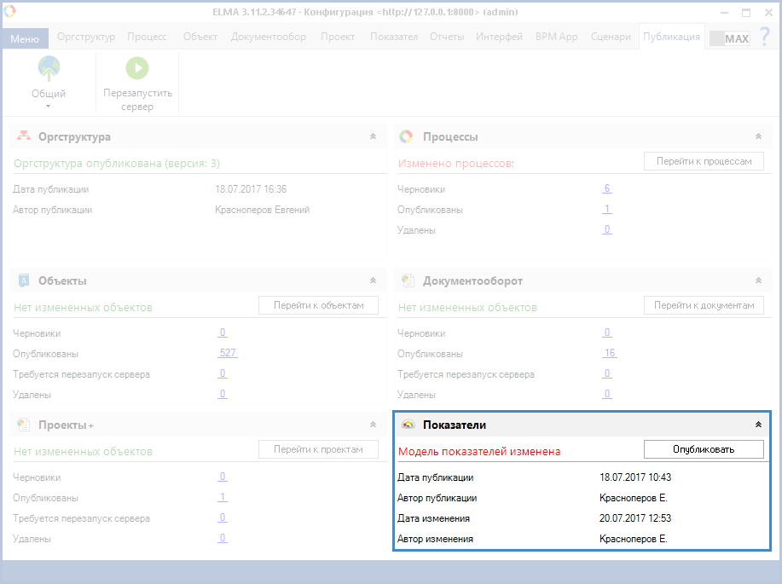Switch to the Отчеты tab

point(447,37)
